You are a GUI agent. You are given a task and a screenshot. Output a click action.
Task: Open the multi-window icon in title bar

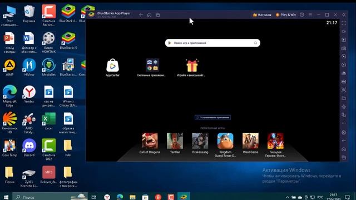point(157,15)
